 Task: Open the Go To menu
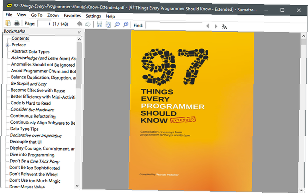point(37,15)
